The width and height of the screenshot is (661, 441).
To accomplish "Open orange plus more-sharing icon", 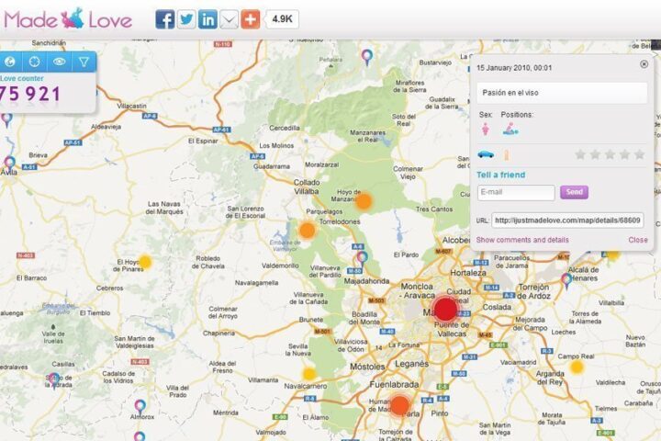I will tap(251, 19).
